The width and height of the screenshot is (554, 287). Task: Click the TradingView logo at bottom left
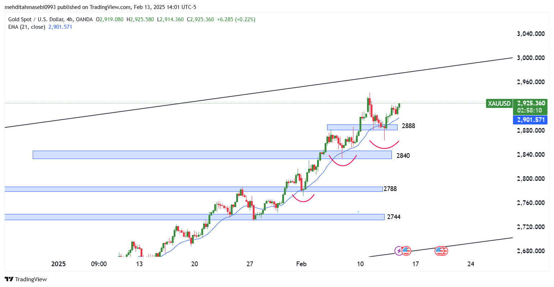(26, 279)
